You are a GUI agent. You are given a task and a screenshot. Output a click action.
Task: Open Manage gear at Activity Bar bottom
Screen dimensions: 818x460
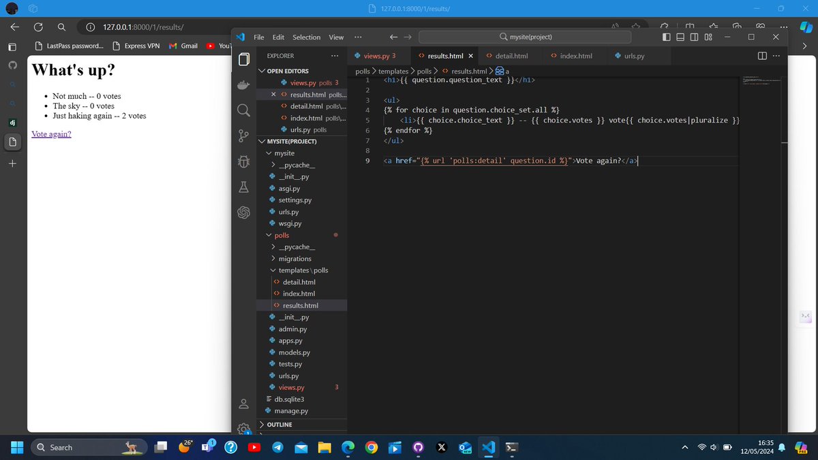[243, 426]
